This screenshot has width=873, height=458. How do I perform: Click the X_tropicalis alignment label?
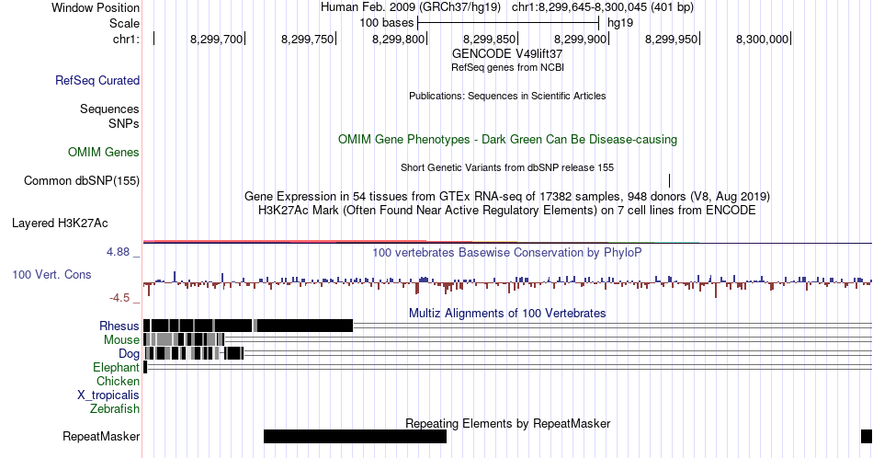(x=108, y=395)
